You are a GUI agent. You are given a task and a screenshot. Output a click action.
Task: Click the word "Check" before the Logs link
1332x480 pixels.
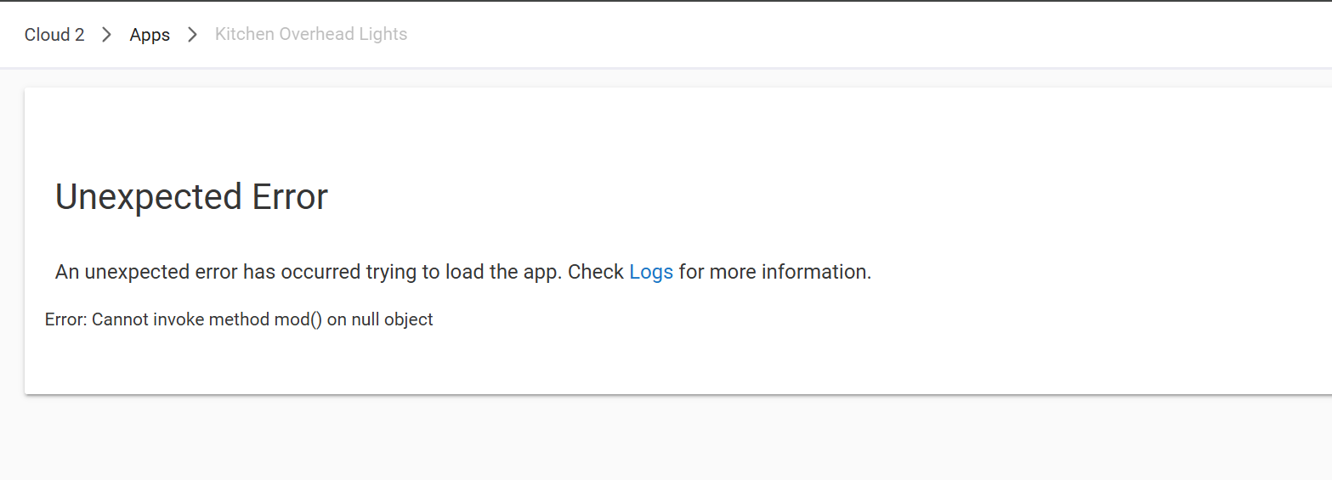coord(595,272)
